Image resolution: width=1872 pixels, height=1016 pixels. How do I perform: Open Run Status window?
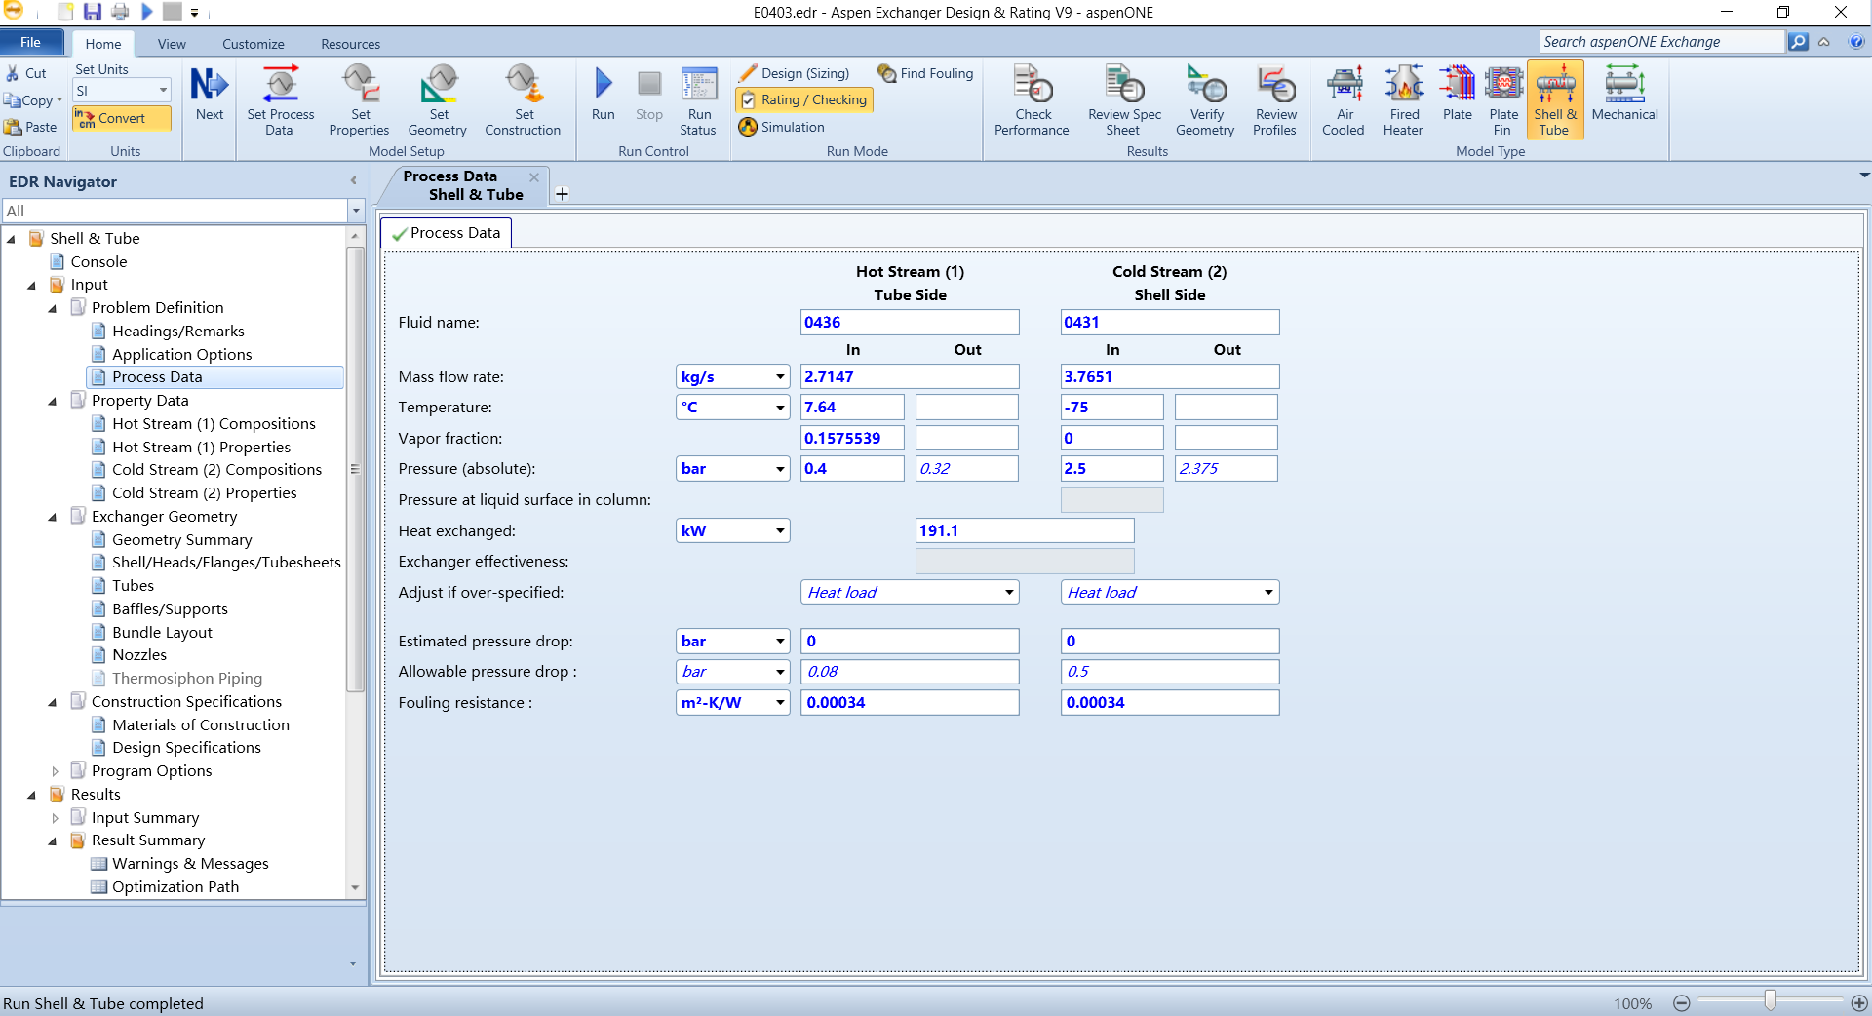point(698,100)
